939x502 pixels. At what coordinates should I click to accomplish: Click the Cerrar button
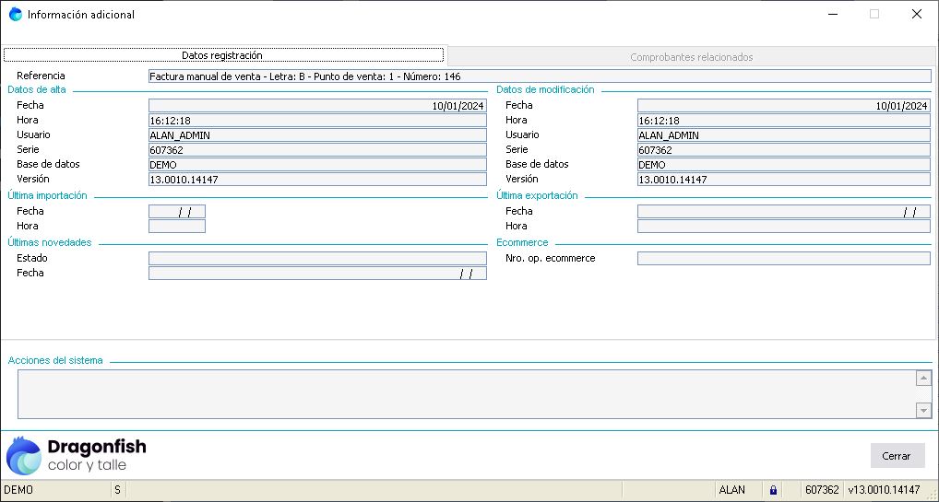point(897,456)
